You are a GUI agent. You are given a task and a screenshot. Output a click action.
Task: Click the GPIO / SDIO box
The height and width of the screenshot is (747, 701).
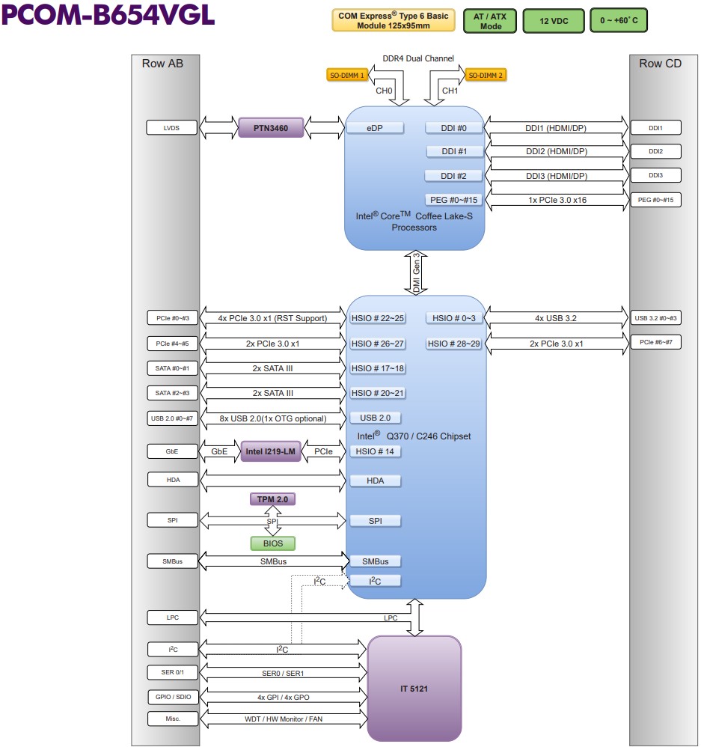(x=173, y=697)
